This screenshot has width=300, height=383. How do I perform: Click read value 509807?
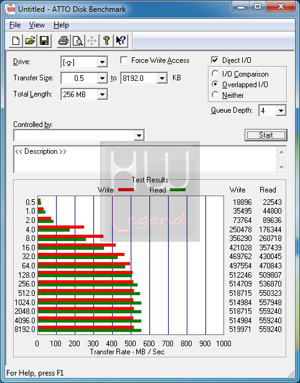270,275
